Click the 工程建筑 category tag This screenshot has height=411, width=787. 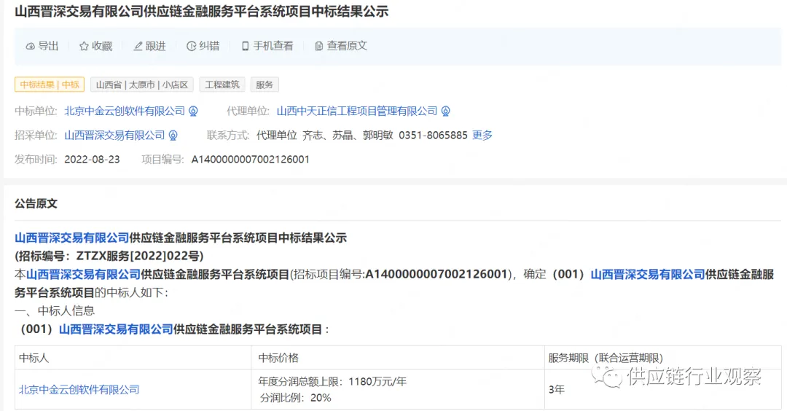222,85
